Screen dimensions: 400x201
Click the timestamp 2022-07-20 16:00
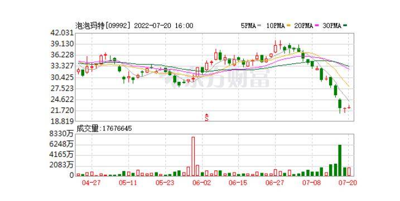tap(163, 26)
